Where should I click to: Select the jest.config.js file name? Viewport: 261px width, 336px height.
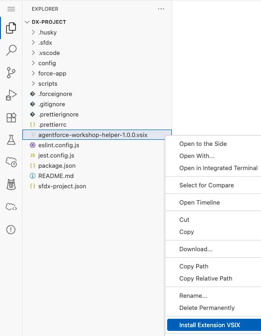56,155
